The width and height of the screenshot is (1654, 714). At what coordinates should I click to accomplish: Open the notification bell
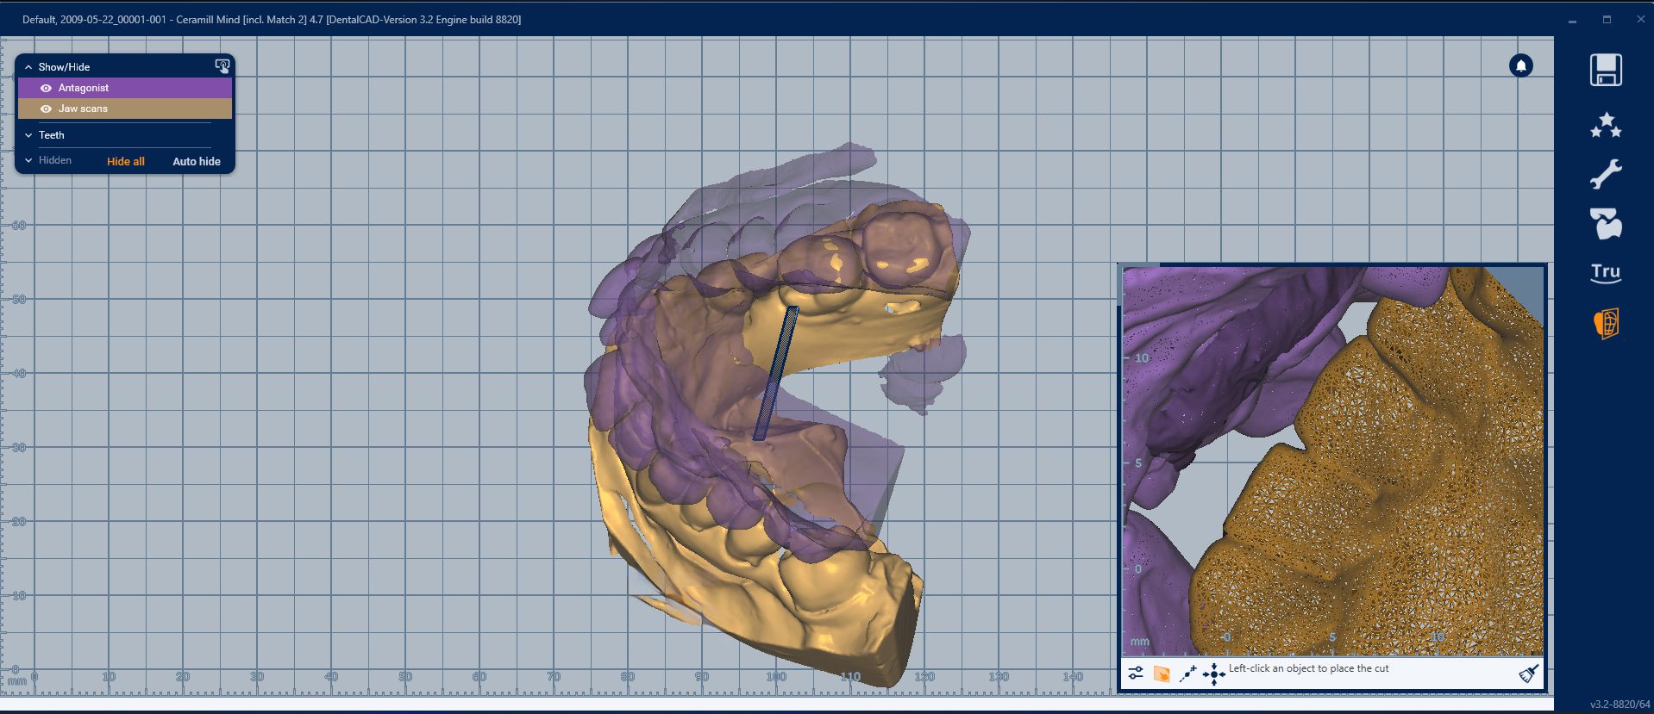pyautogui.click(x=1520, y=65)
